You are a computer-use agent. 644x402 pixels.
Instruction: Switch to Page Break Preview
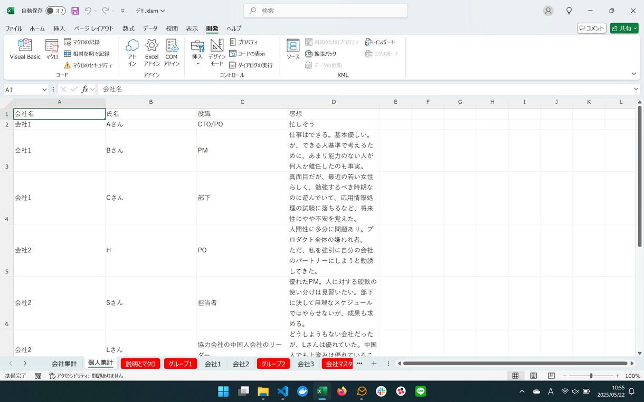(551, 376)
